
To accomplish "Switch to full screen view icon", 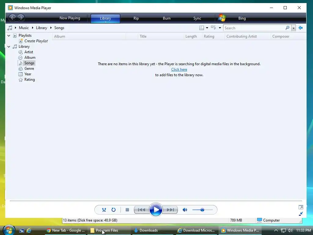I will [301, 207].
